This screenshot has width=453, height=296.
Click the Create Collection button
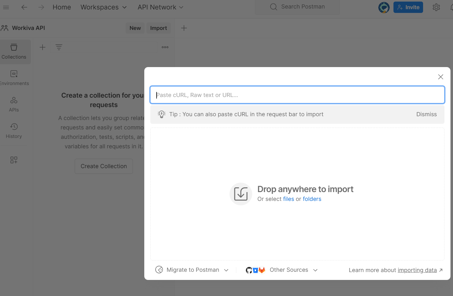104,166
